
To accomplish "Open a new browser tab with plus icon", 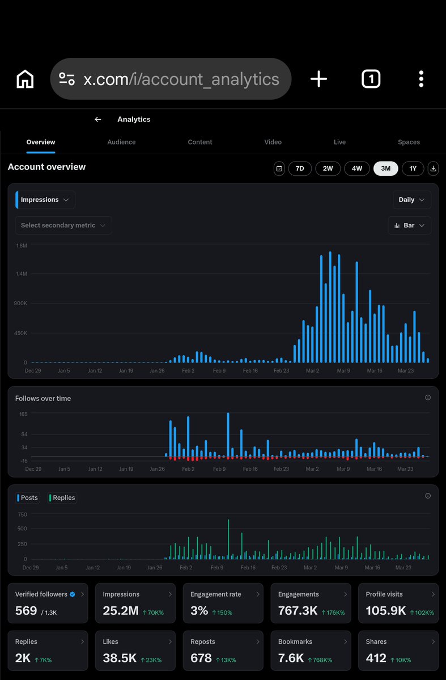I will pos(318,79).
